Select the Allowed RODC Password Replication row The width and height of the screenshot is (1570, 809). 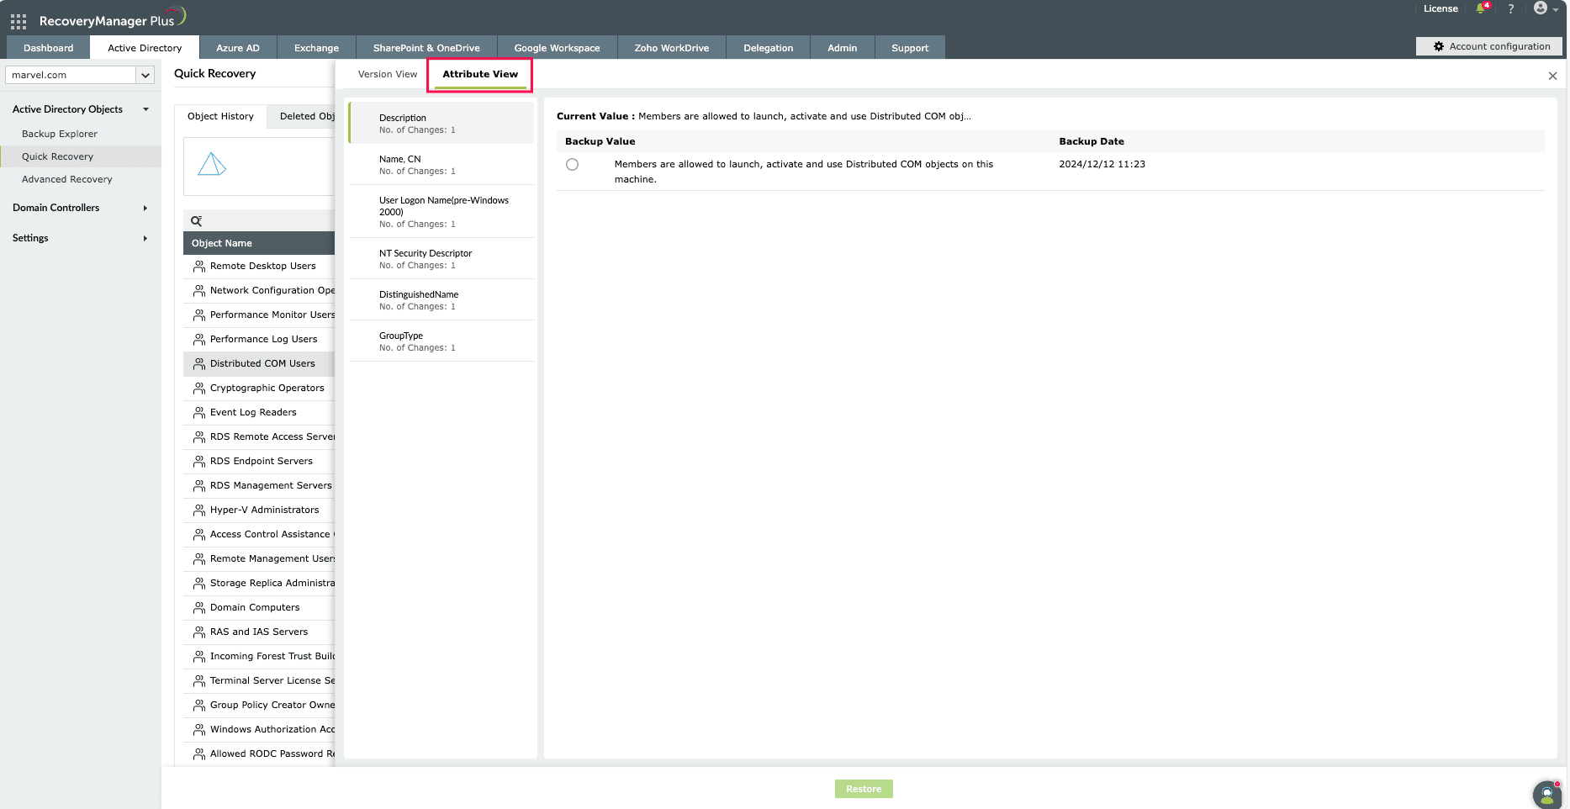259,754
